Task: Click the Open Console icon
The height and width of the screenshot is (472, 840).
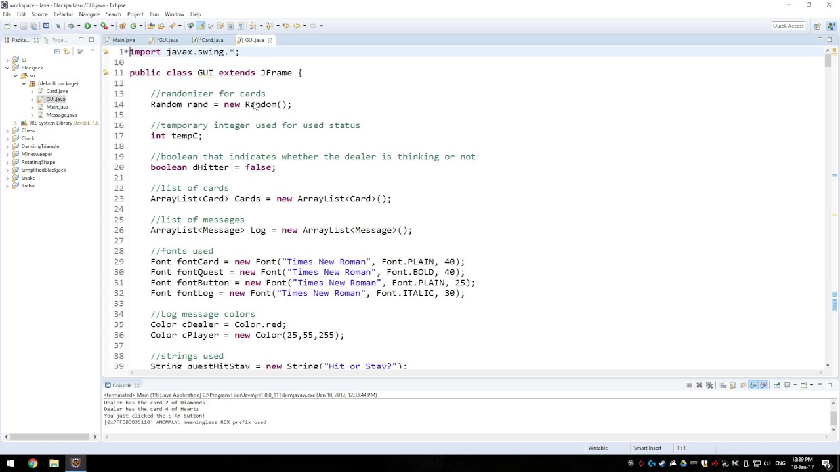Action: 804,385
